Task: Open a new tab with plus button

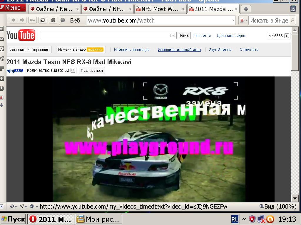Action: [x=246, y=9]
